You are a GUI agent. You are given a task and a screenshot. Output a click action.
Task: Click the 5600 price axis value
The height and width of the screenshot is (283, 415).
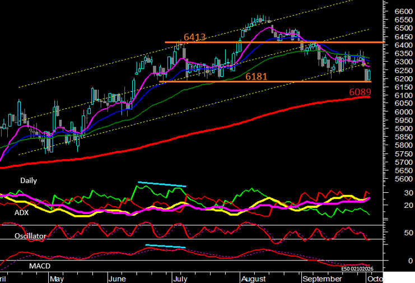click(x=403, y=179)
